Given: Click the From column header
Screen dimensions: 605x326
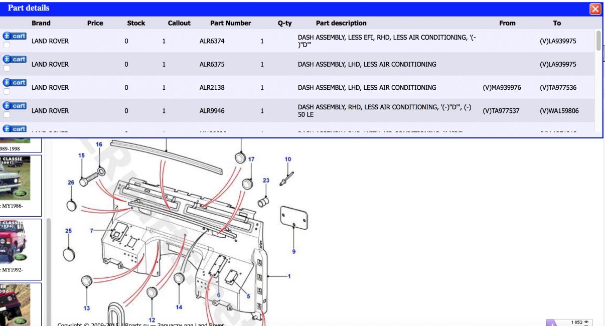Looking at the screenshot, I should [x=507, y=23].
